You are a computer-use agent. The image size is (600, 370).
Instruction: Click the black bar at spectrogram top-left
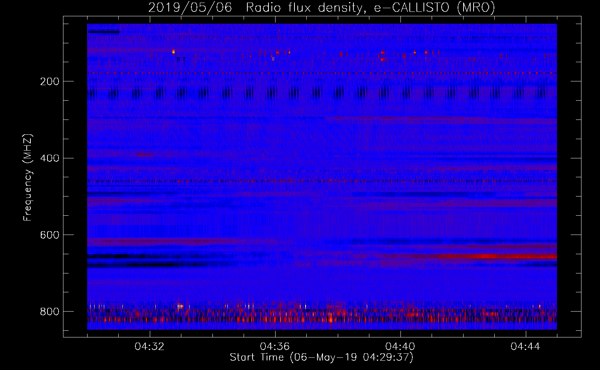(x=103, y=32)
